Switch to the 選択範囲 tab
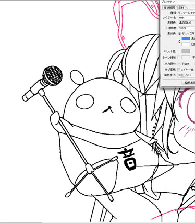195x223 pixels. click(x=169, y=8)
